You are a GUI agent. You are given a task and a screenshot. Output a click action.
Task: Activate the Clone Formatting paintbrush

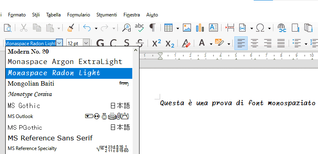71,28
